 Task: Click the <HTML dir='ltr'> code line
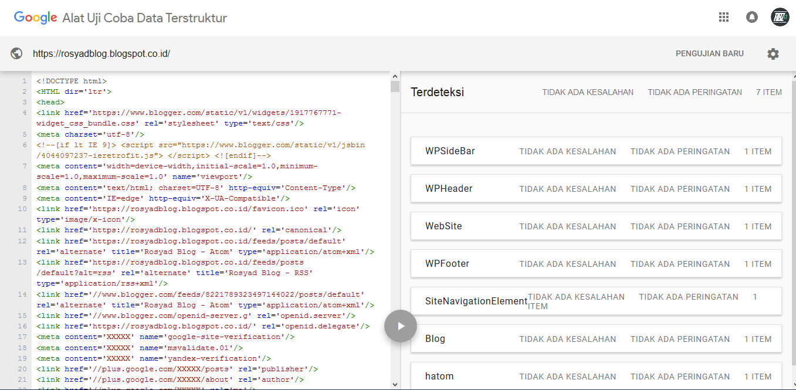click(74, 91)
